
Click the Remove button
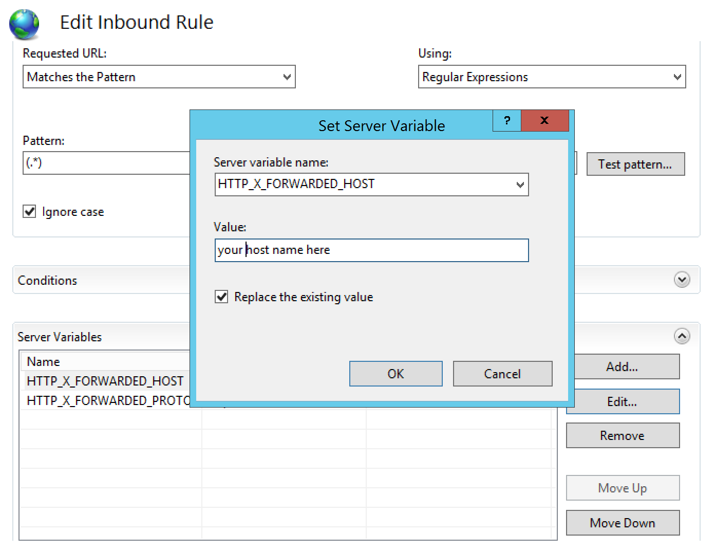[623, 435]
